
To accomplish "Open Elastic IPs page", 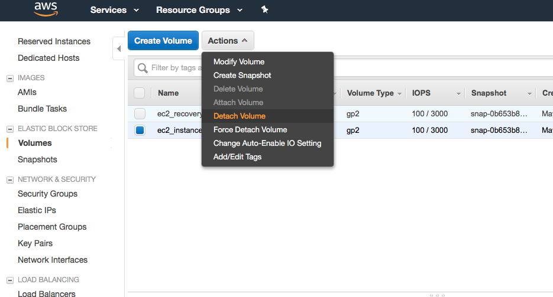I will pyautogui.click(x=37, y=210).
